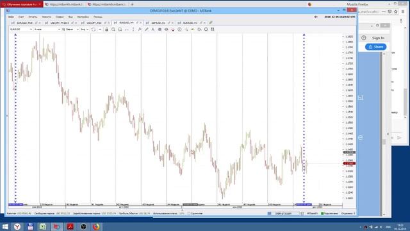
Task: Click the link icon after chart tabs
Action: (x=211, y=23)
